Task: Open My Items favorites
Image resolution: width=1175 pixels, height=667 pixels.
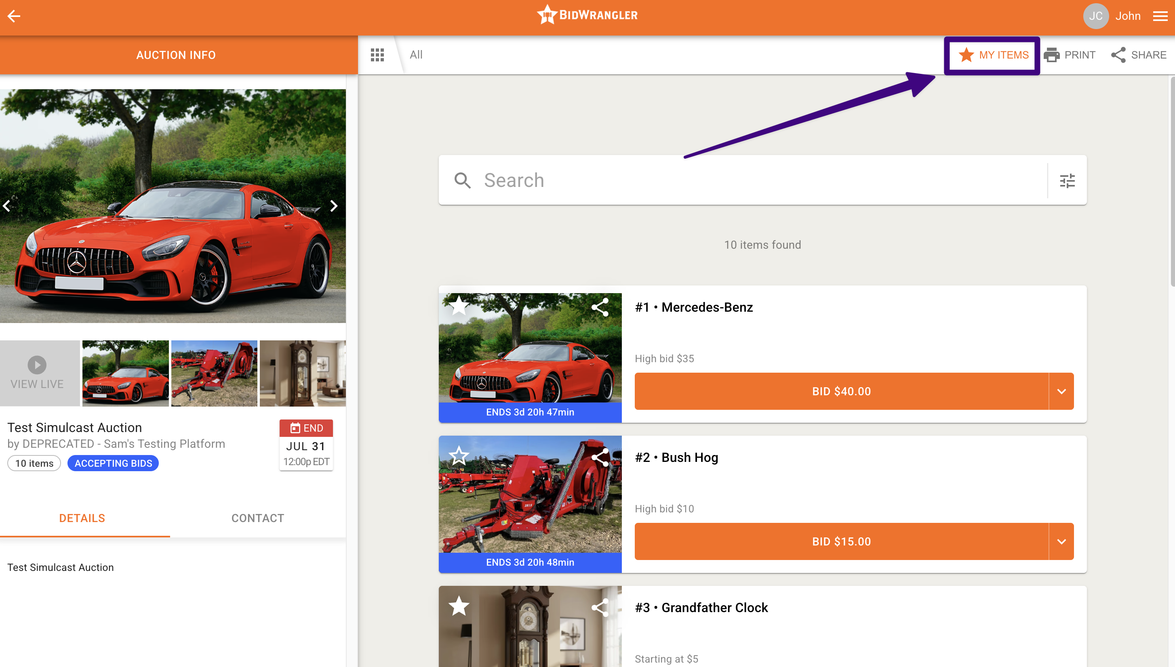Action: point(993,55)
